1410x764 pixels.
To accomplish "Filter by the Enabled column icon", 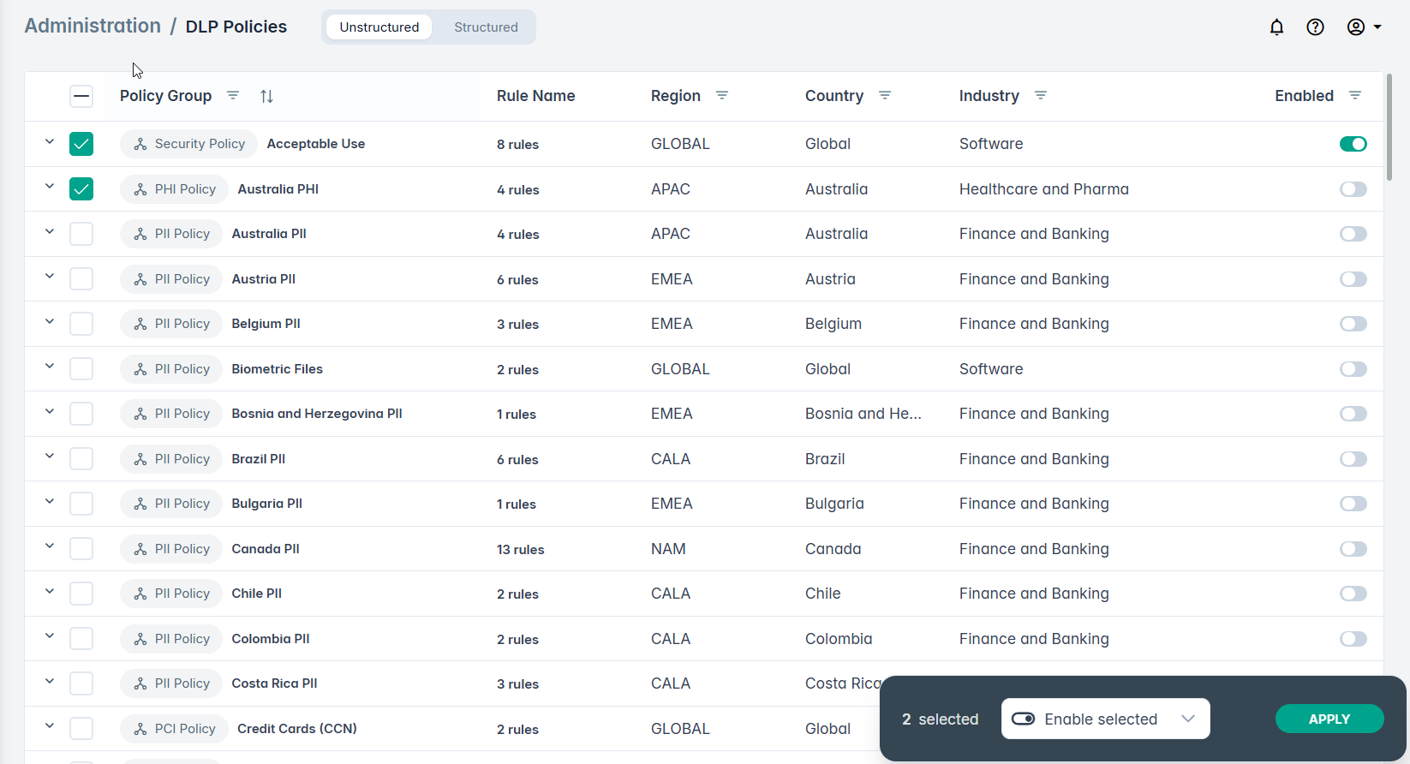I will pyautogui.click(x=1355, y=96).
